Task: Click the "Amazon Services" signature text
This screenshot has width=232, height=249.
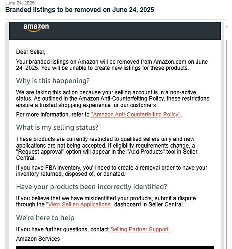Action: tap(38, 239)
